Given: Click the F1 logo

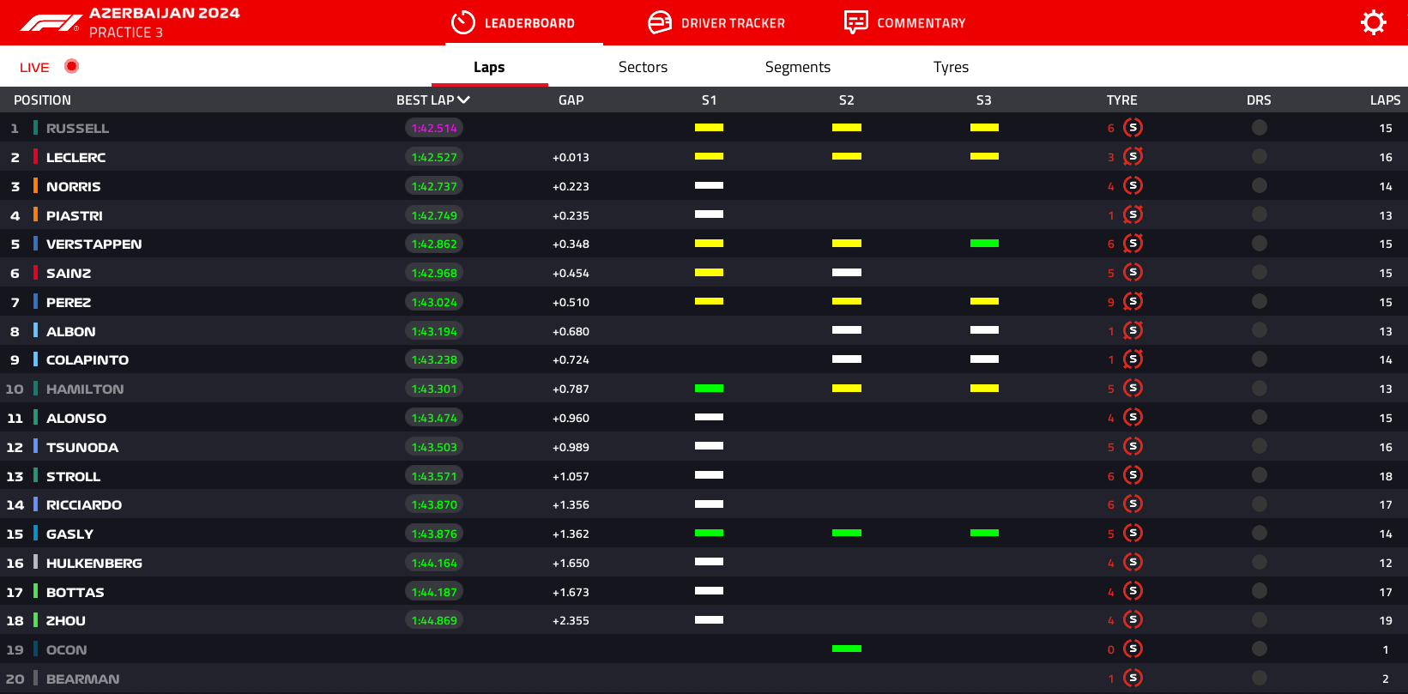Looking at the screenshot, I should [x=50, y=23].
